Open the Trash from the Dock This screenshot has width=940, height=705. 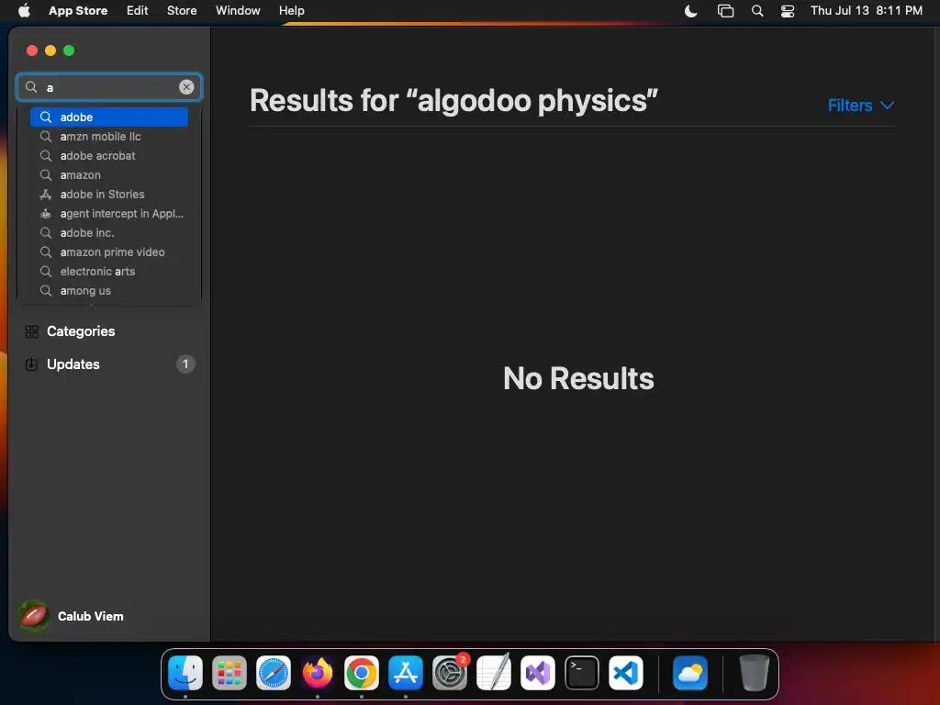(755, 673)
